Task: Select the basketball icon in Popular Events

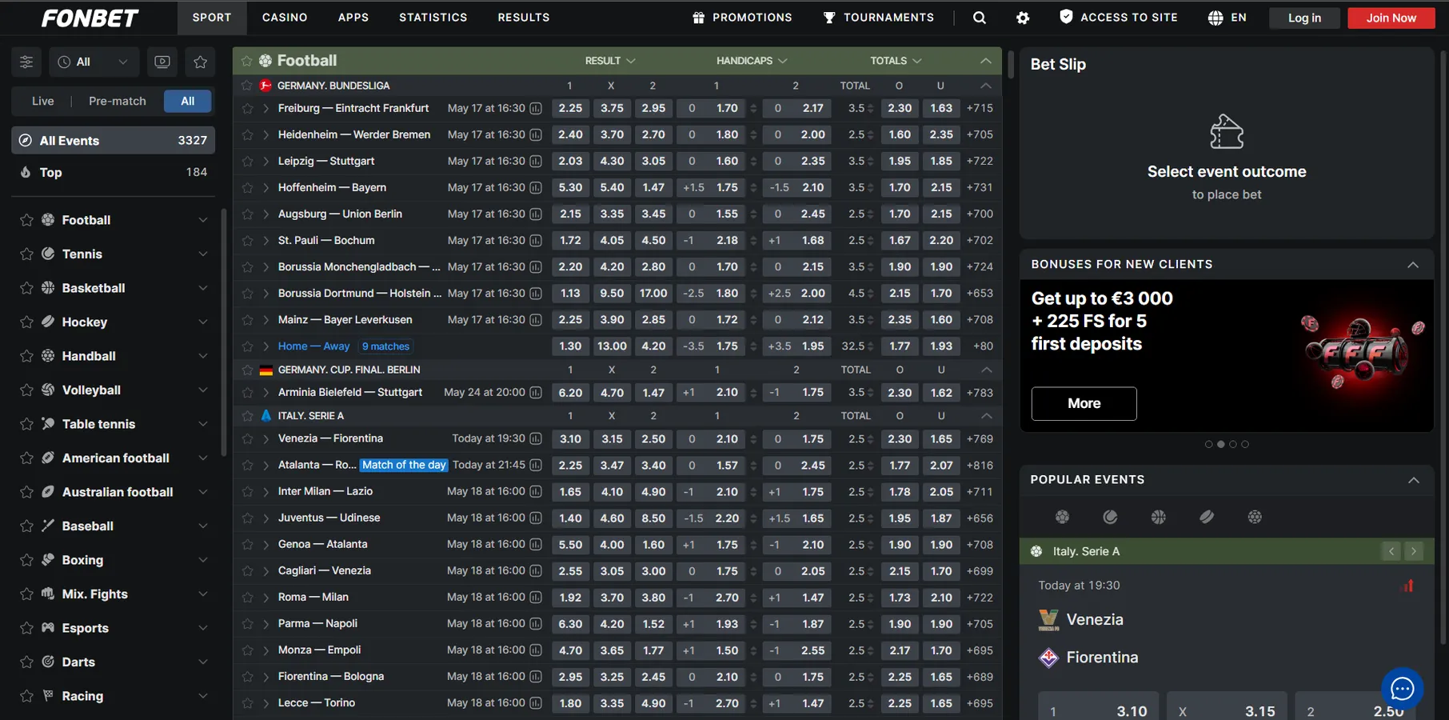Action: [x=1158, y=517]
